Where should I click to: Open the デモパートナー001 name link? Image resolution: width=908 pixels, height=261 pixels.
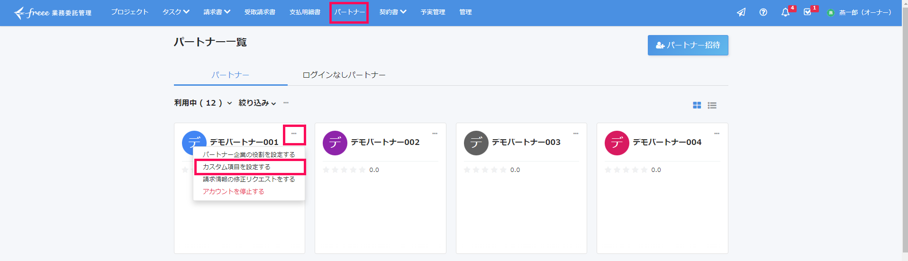[x=244, y=142]
